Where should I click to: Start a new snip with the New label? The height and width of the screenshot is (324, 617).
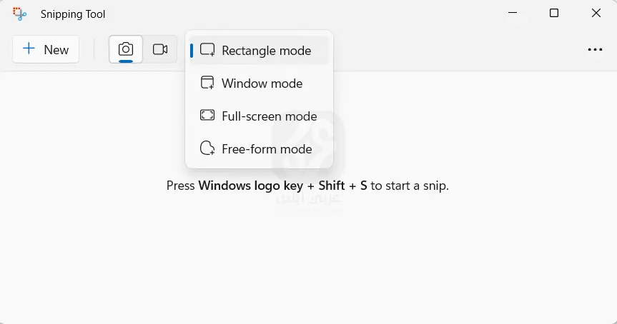pos(56,50)
